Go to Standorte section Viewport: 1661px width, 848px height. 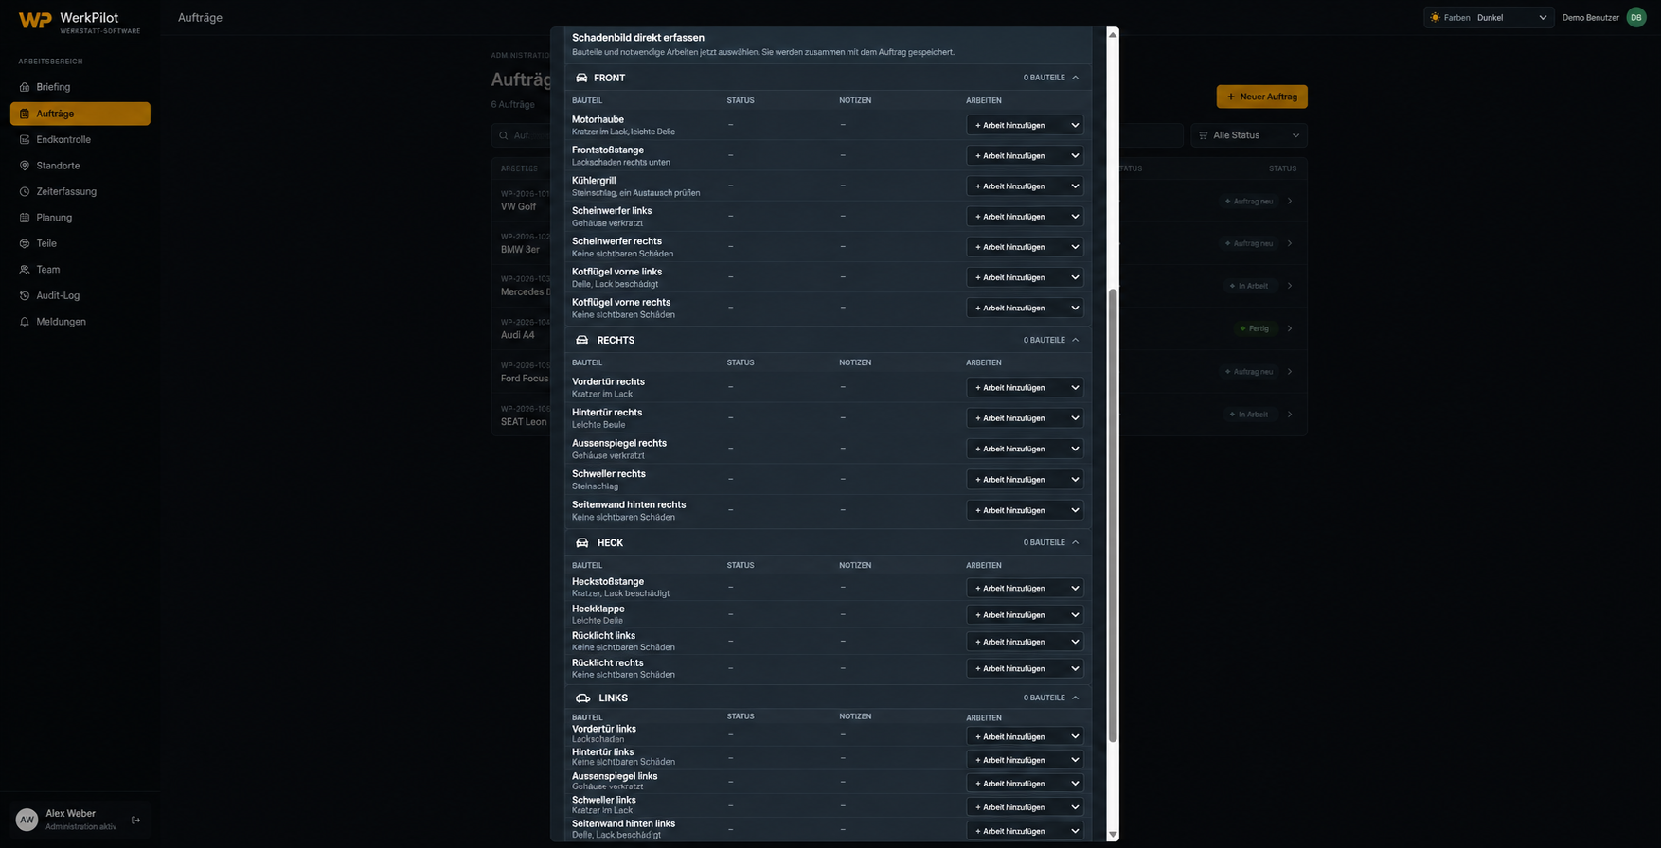80,166
